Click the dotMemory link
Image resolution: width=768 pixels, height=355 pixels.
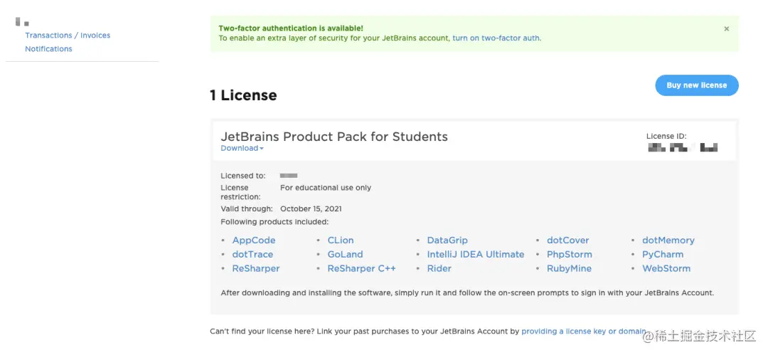click(668, 240)
